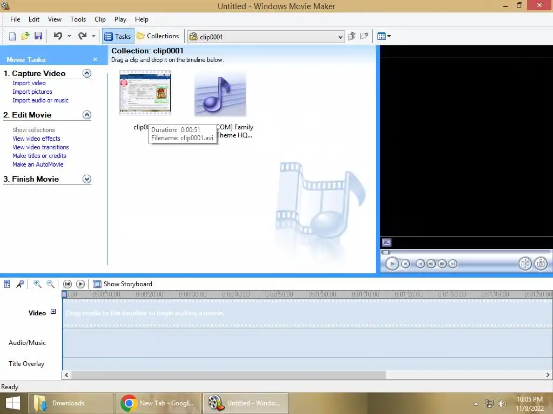Click Import audio or music link
The image size is (553, 414).
pos(41,100)
